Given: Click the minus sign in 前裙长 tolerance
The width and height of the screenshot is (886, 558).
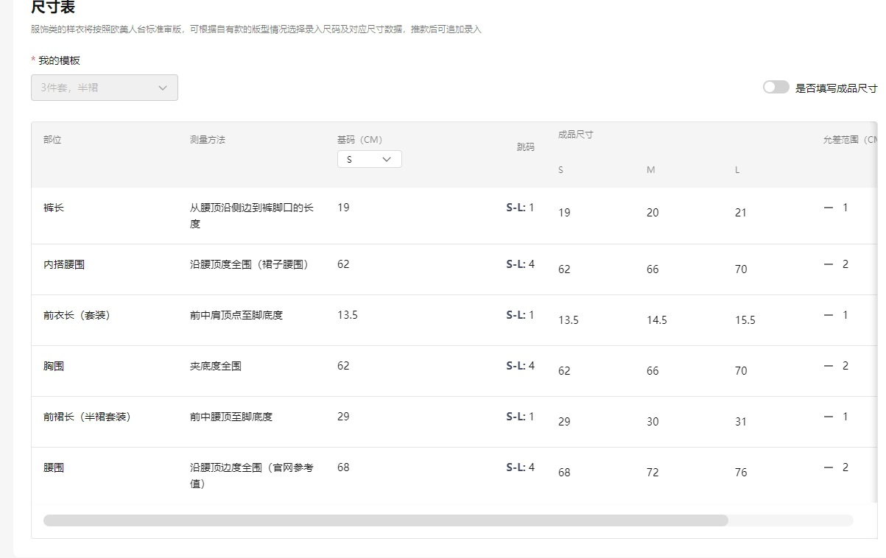Looking at the screenshot, I should pyautogui.click(x=829, y=417).
